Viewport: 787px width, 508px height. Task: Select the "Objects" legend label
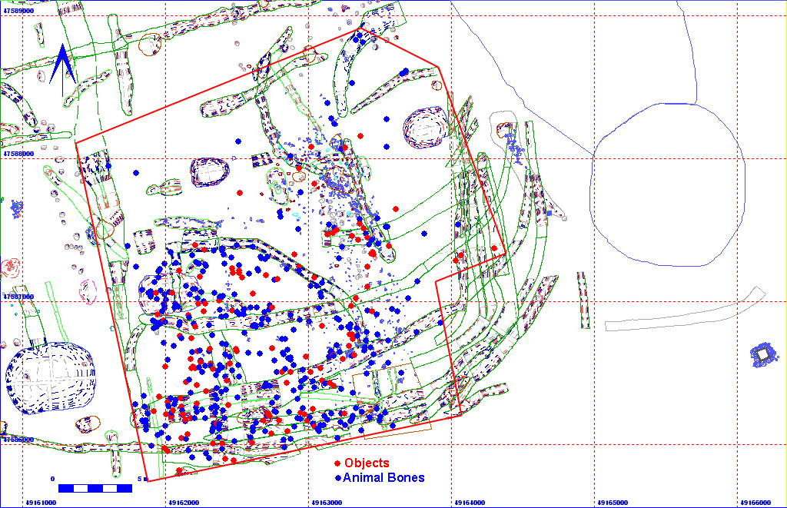point(367,463)
